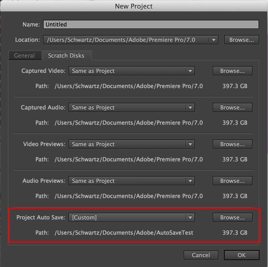
Task: Confirm the new project with OK
Action: point(242,255)
